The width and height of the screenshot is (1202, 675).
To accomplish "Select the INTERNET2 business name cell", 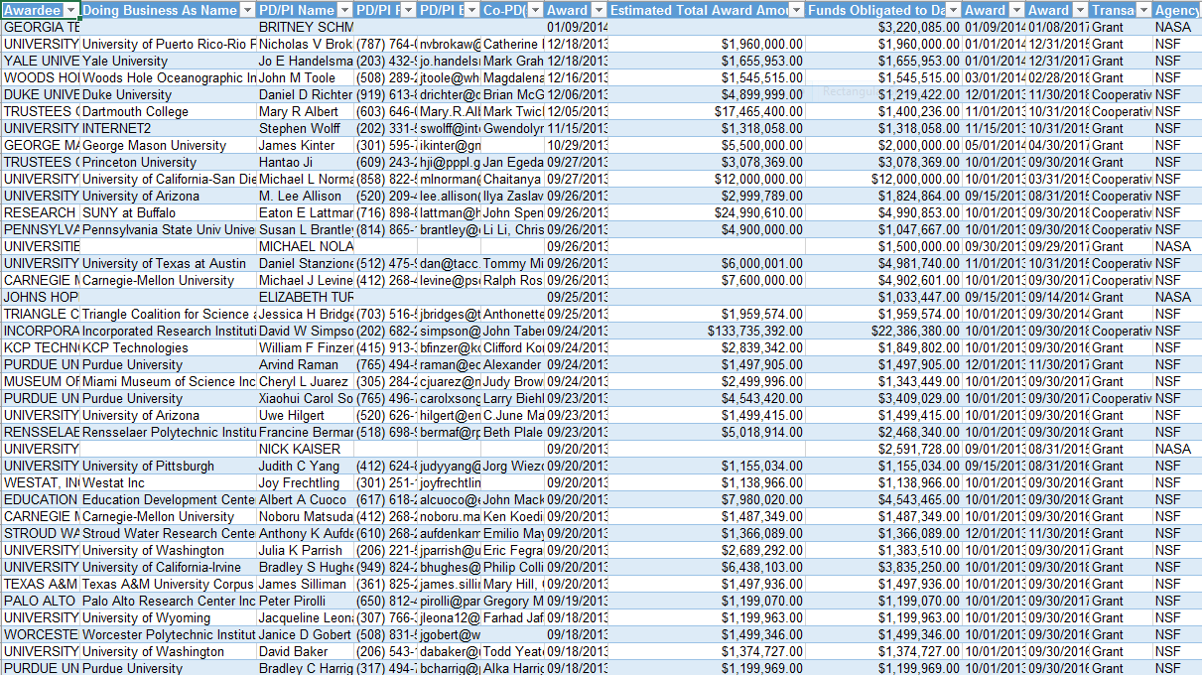I will click(x=167, y=128).
